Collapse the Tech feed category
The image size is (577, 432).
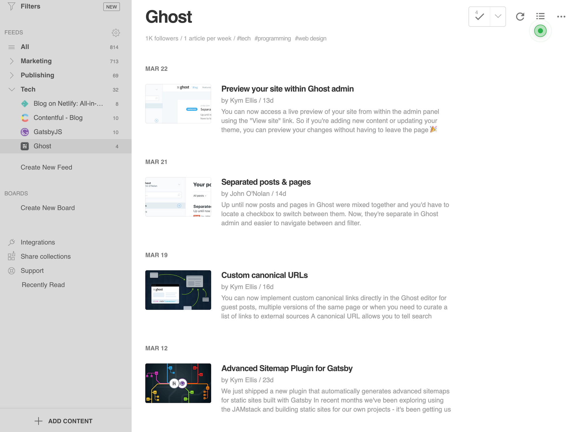12,89
